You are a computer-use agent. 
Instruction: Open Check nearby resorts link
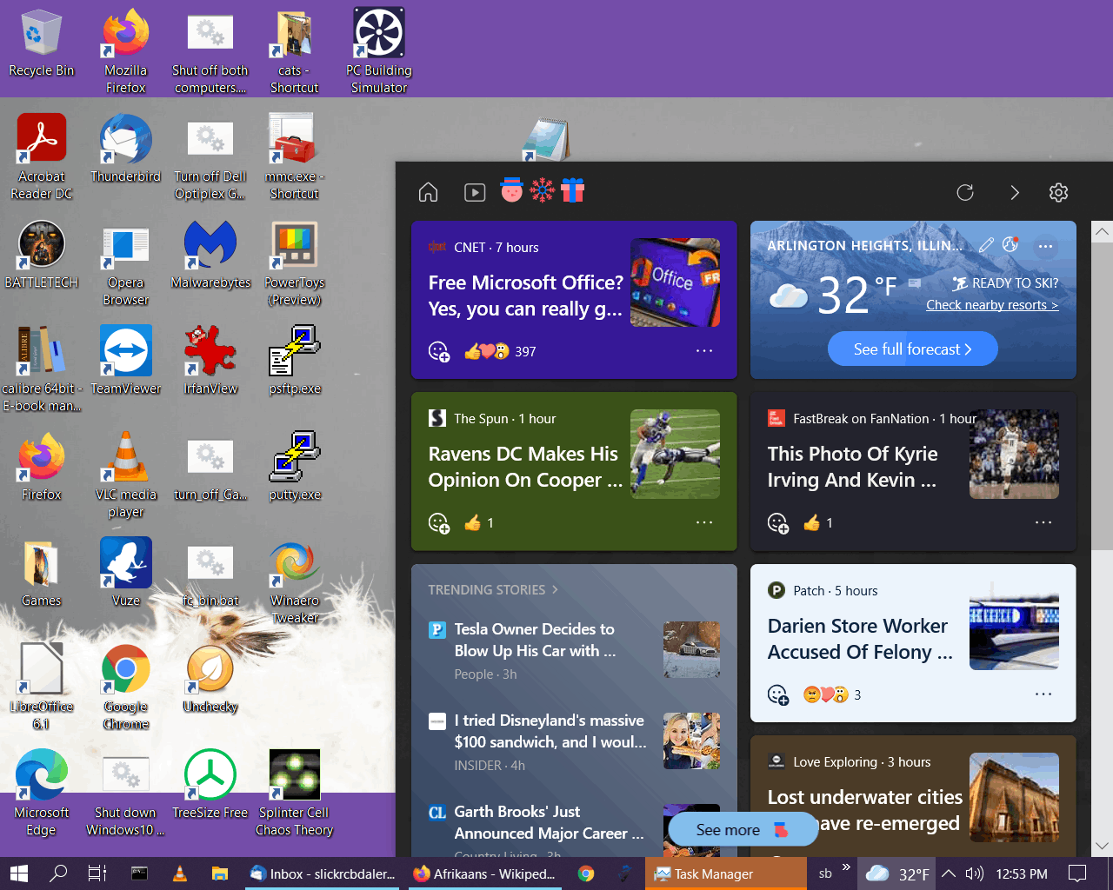(992, 305)
